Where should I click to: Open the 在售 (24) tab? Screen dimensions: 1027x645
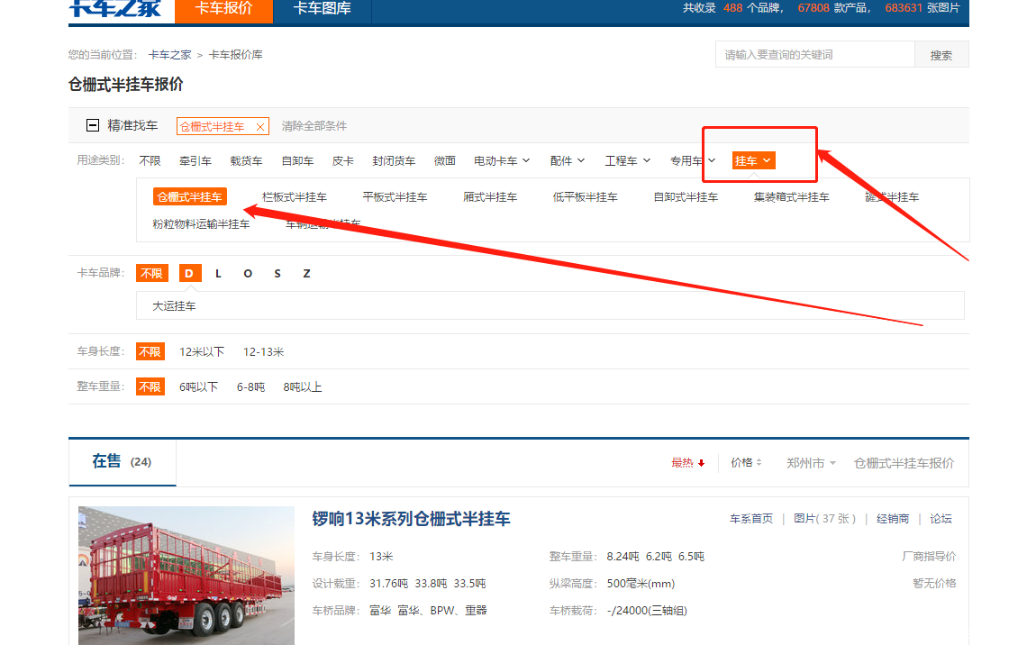click(x=122, y=461)
